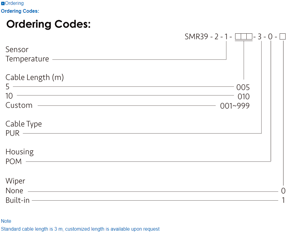Collapse the Ordering section arrow icon
288x234 pixels.
click(3, 4)
